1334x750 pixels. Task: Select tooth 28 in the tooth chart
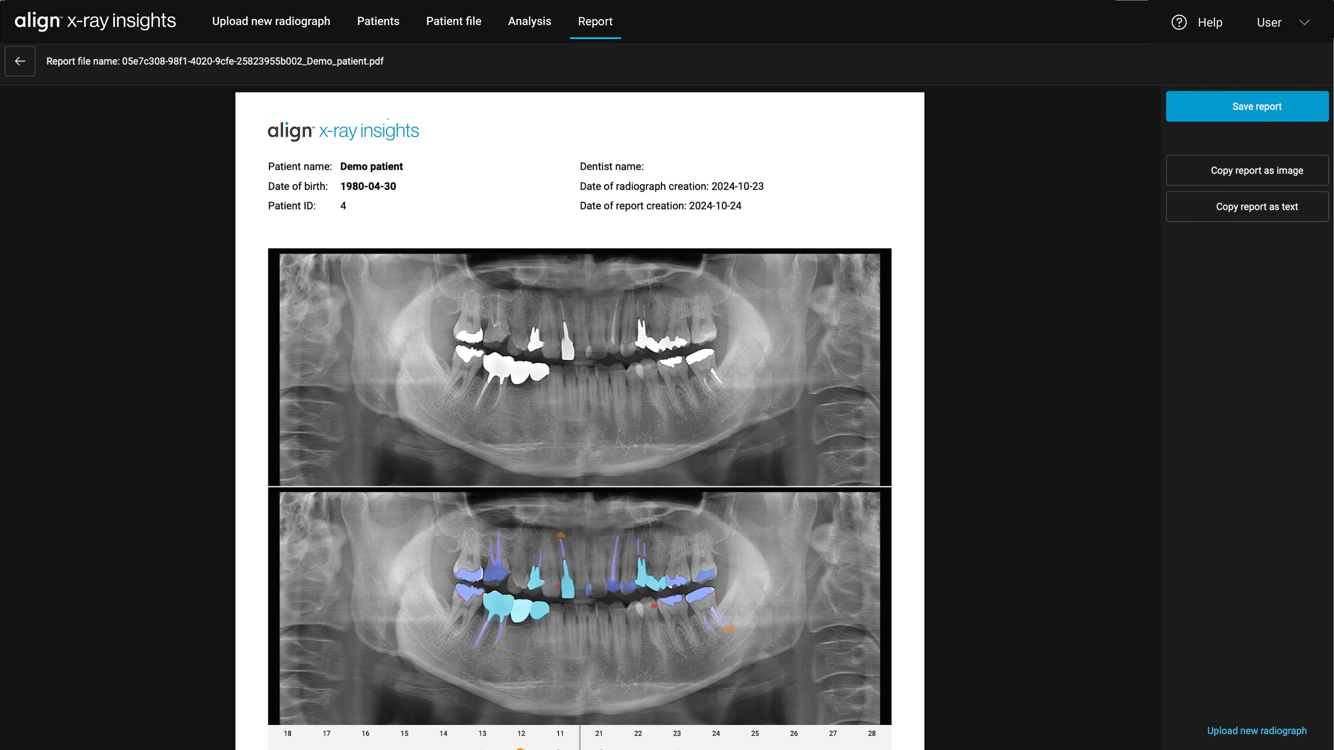(x=872, y=733)
